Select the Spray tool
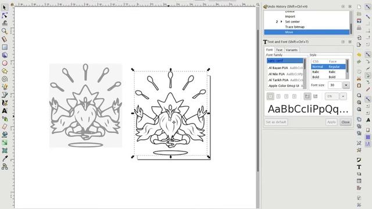This screenshot has height=209, width=372. click(x=5, y=118)
